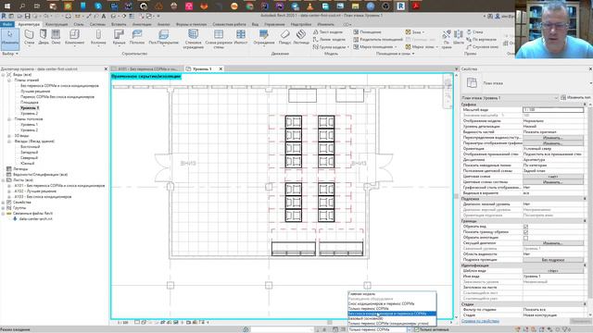593x333 pixels.
Task: Switch to the Вставить ribbon tab
Action: coord(119,24)
